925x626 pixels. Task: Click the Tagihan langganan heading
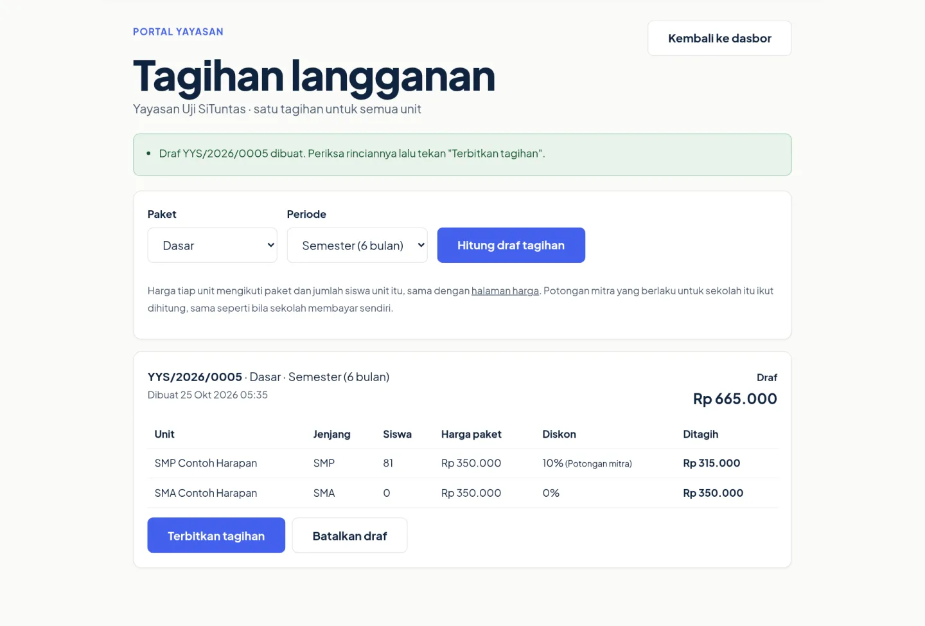(x=314, y=76)
